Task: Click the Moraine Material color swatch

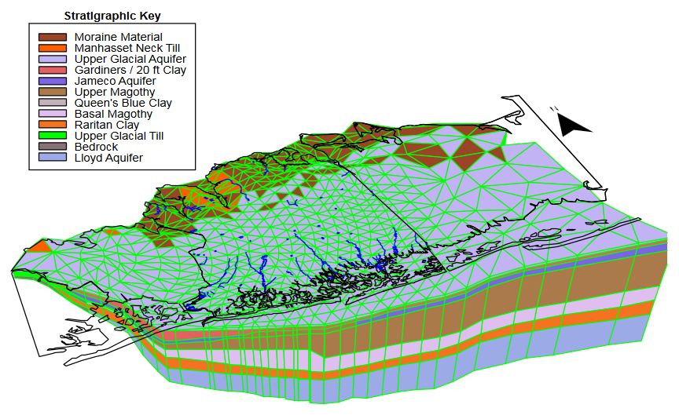Action: coord(53,37)
